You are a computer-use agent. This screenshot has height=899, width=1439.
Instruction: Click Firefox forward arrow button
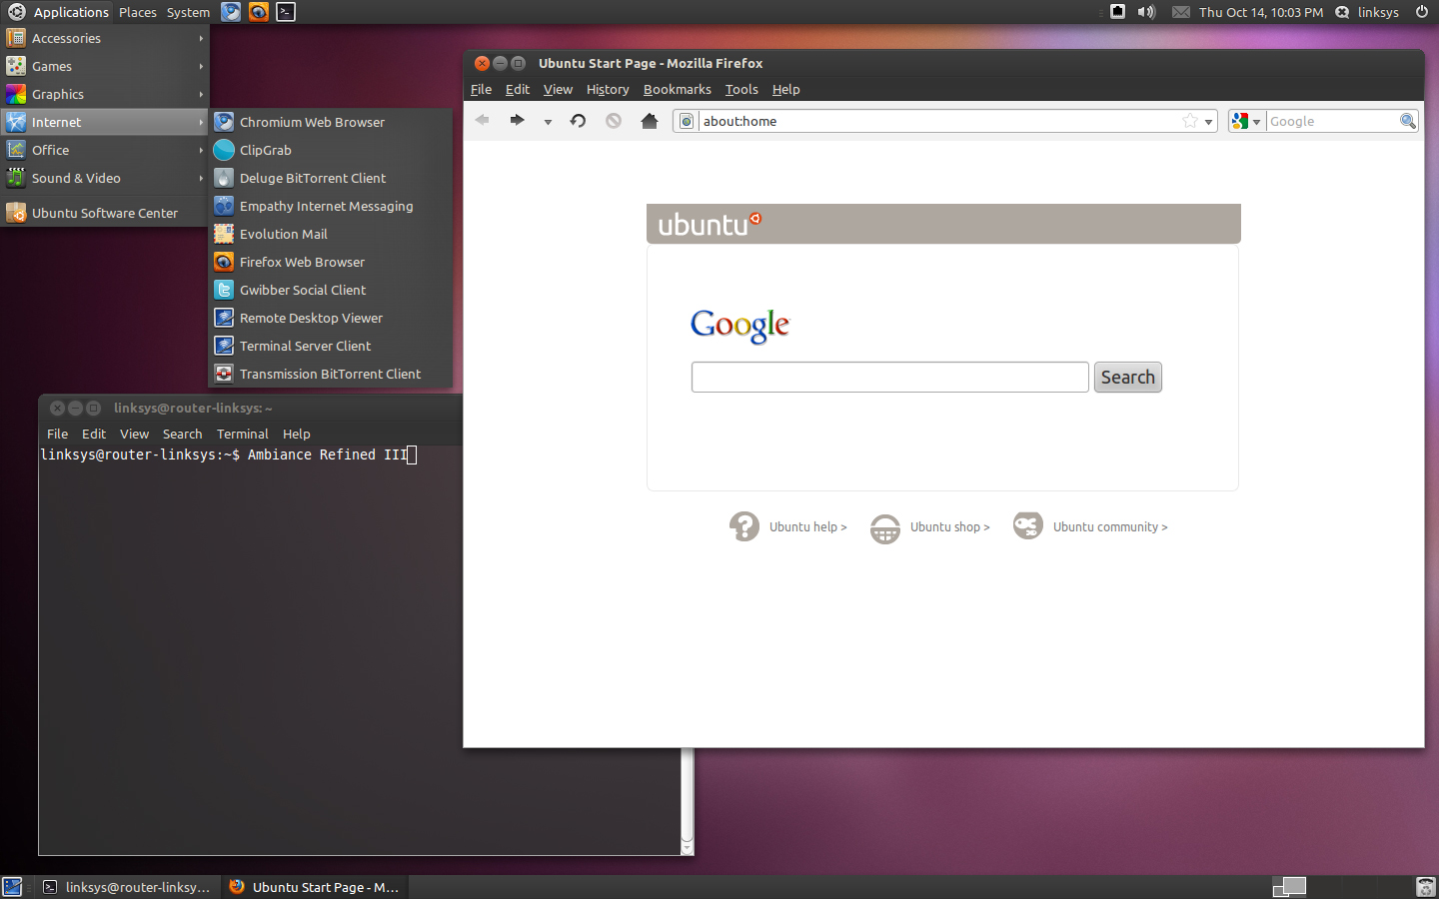[517, 121]
